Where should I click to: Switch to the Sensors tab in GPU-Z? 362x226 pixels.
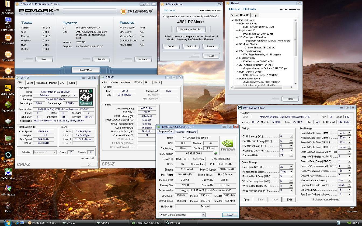click(x=180, y=132)
